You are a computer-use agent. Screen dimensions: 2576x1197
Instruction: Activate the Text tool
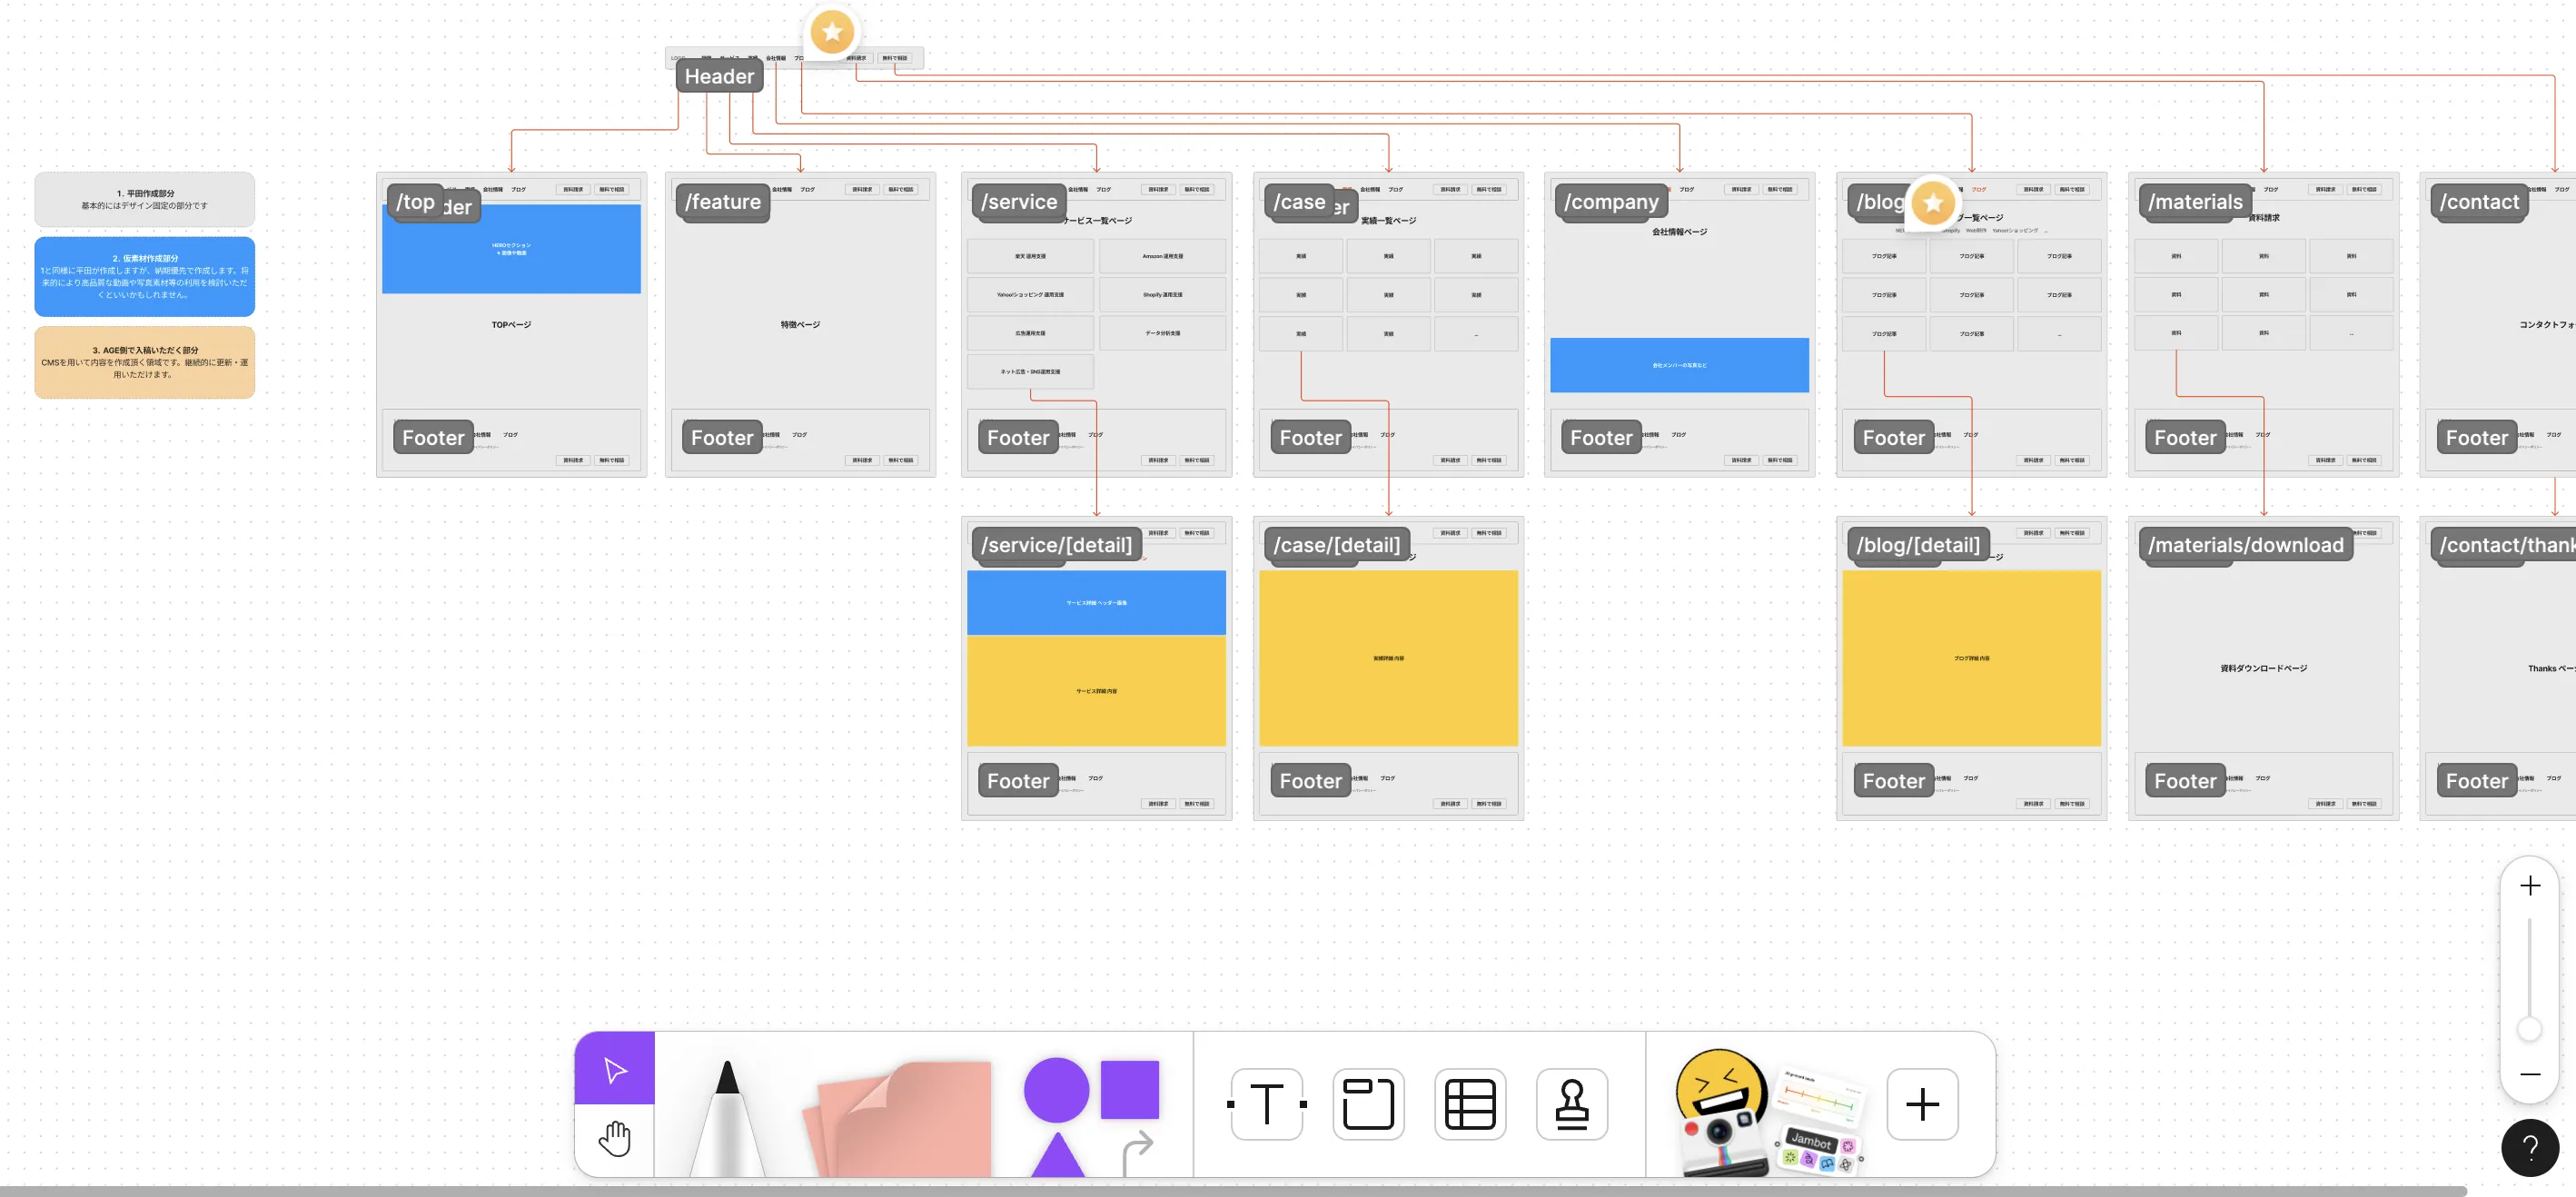(1267, 1104)
